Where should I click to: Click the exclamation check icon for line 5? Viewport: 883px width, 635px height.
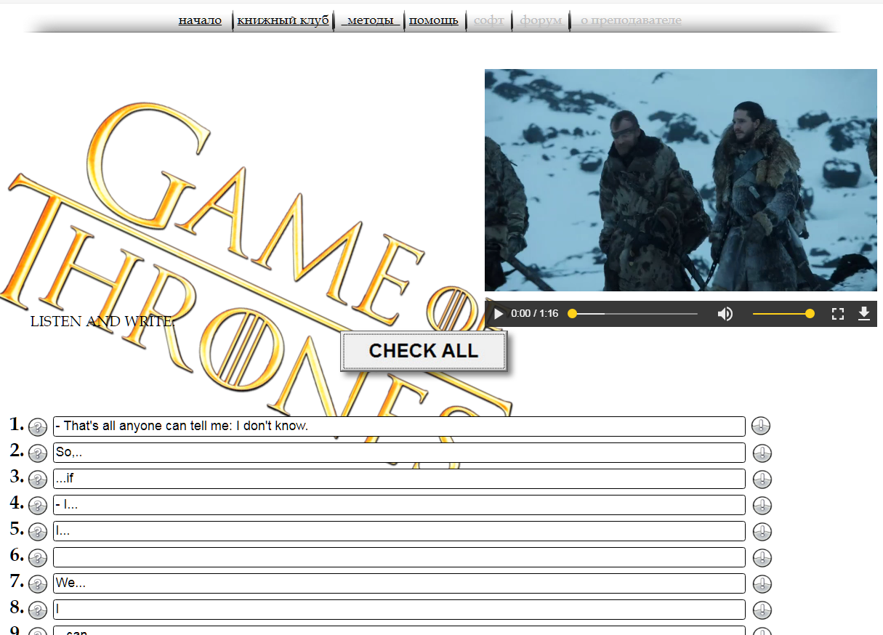coord(762,532)
